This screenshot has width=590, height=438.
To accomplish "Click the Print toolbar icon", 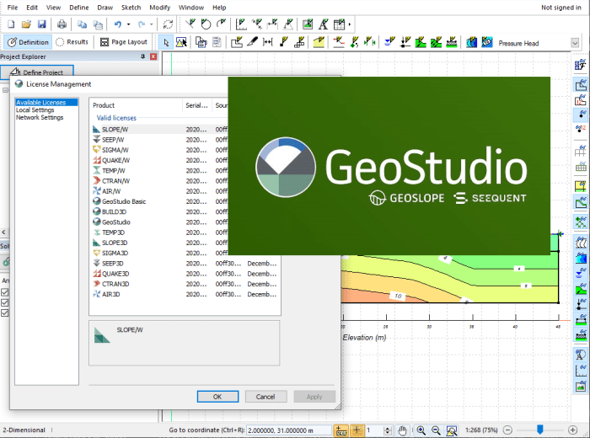I will click(x=62, y=24).
